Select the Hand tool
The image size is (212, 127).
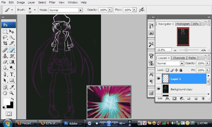tap(5, 93)
